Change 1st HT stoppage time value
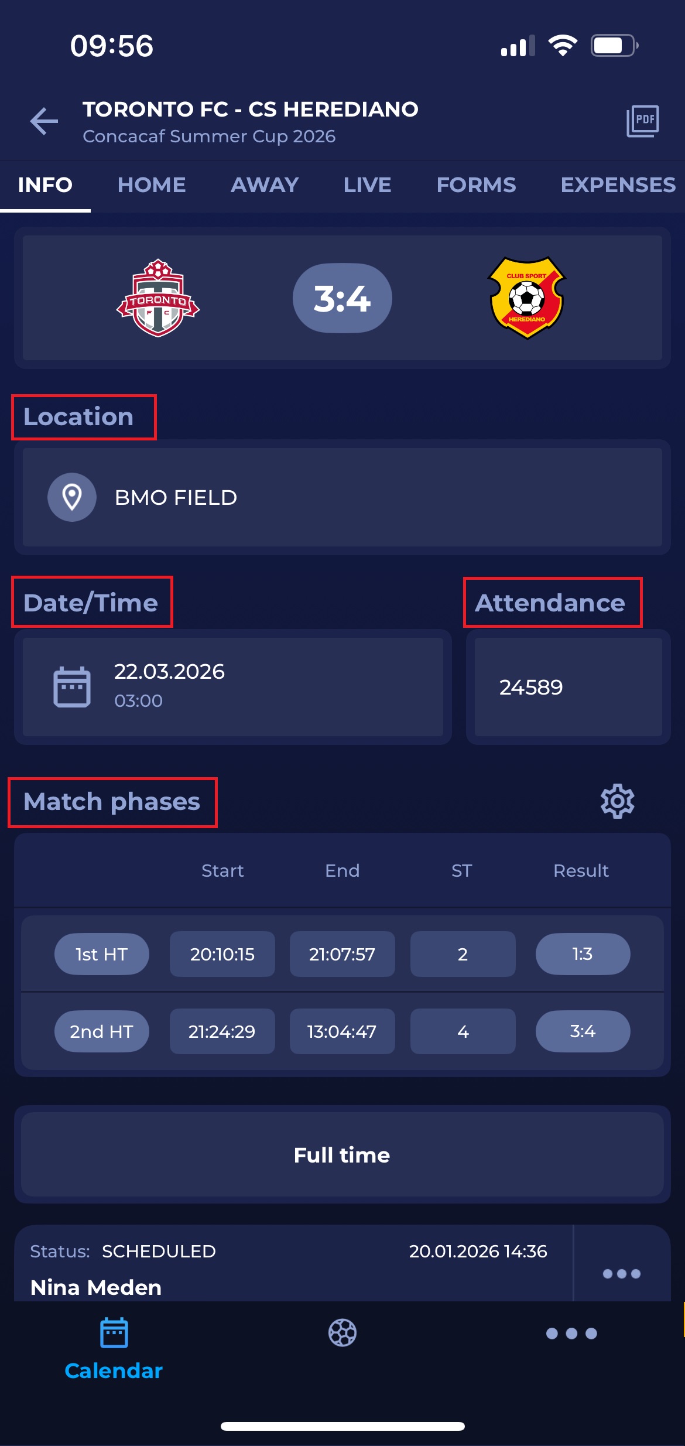This screenshot has height=1446, width=685. [x=463, y=954]
